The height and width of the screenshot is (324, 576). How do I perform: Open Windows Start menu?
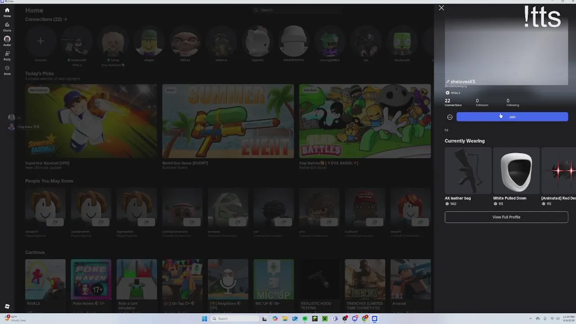204,319
